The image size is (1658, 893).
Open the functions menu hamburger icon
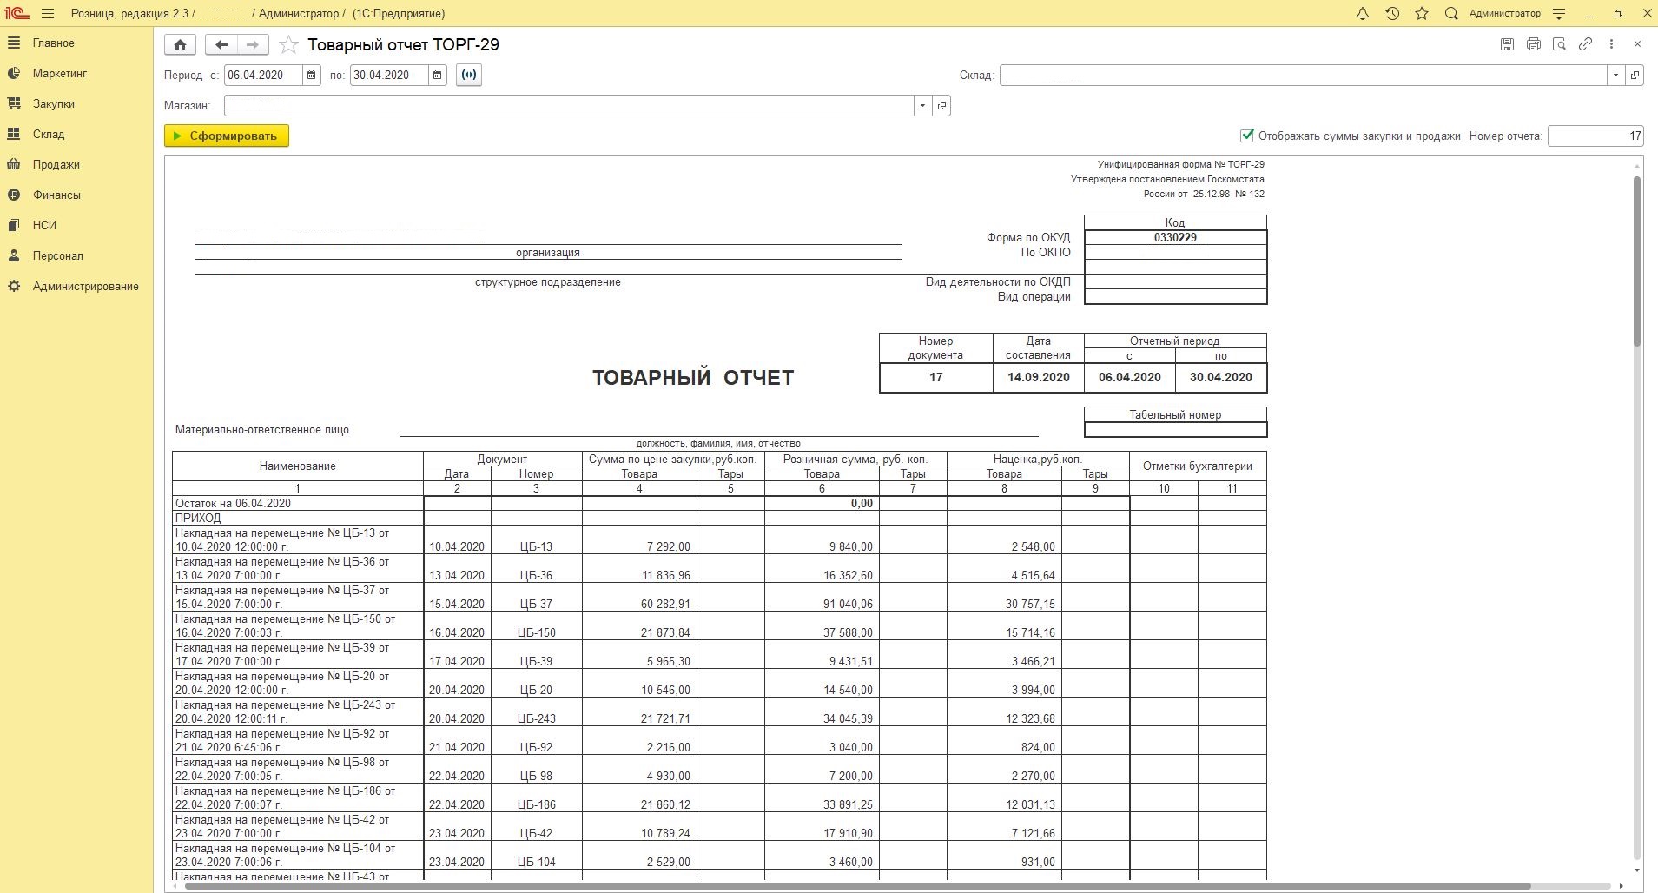47,14
